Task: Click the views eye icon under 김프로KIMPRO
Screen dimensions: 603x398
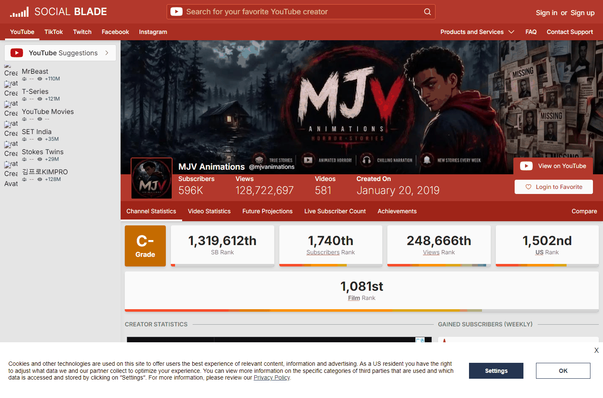Action: pos(40,179)
